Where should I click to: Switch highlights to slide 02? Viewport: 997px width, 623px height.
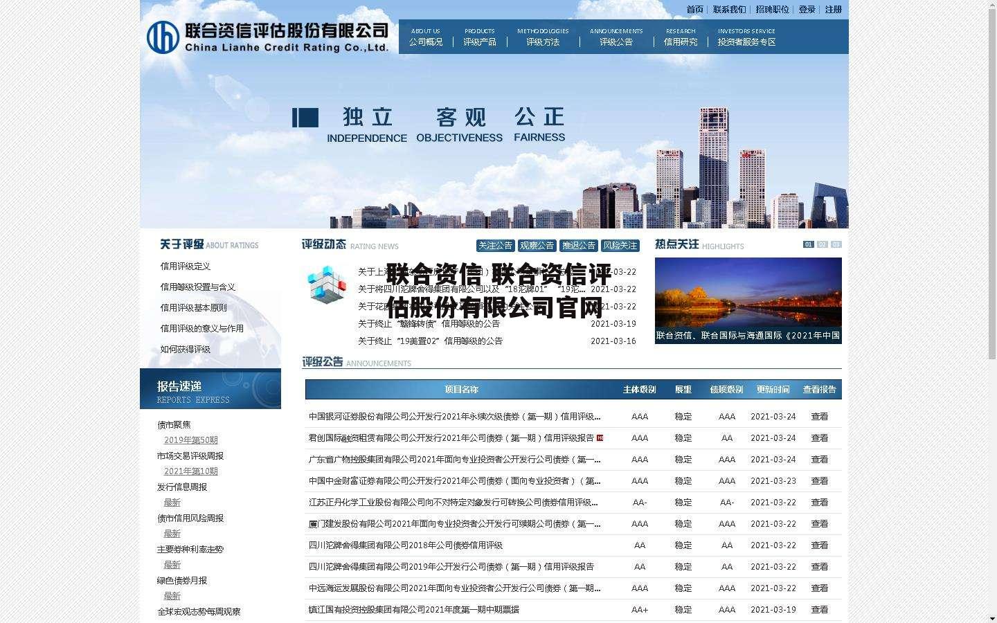click(x=822, y=244)
